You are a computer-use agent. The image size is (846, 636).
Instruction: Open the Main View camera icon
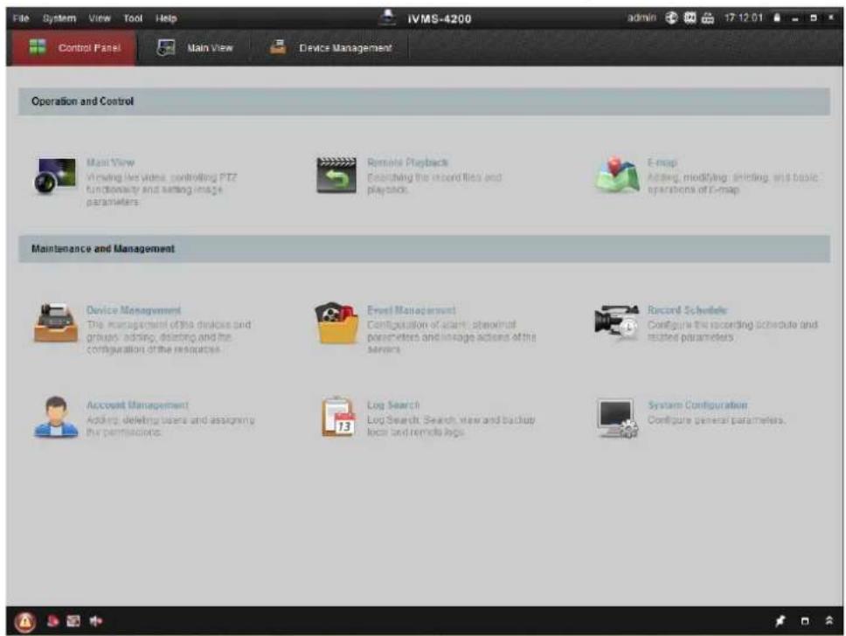pos(56,176)
